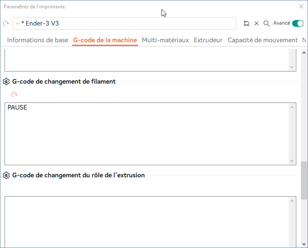Click the delete preset X icon
The width and height of the screenshot is (308, 248).
click(257, 24)
